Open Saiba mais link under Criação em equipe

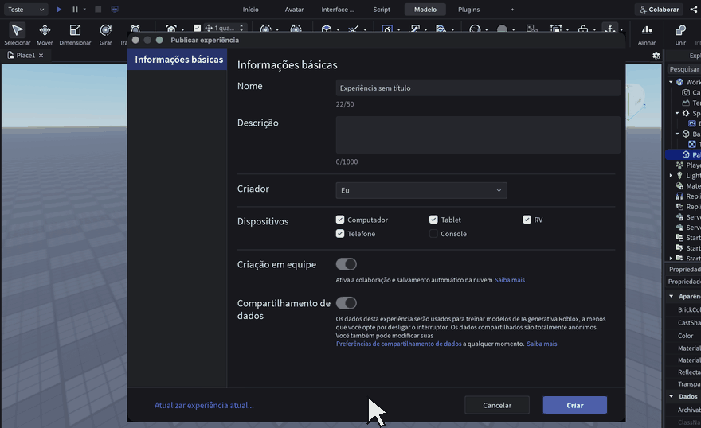coord(510,280)
